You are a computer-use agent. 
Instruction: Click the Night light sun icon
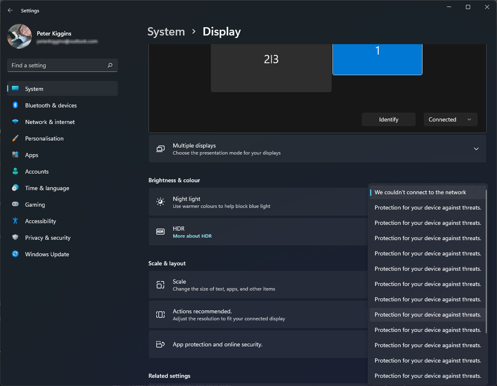pos(160,202)
